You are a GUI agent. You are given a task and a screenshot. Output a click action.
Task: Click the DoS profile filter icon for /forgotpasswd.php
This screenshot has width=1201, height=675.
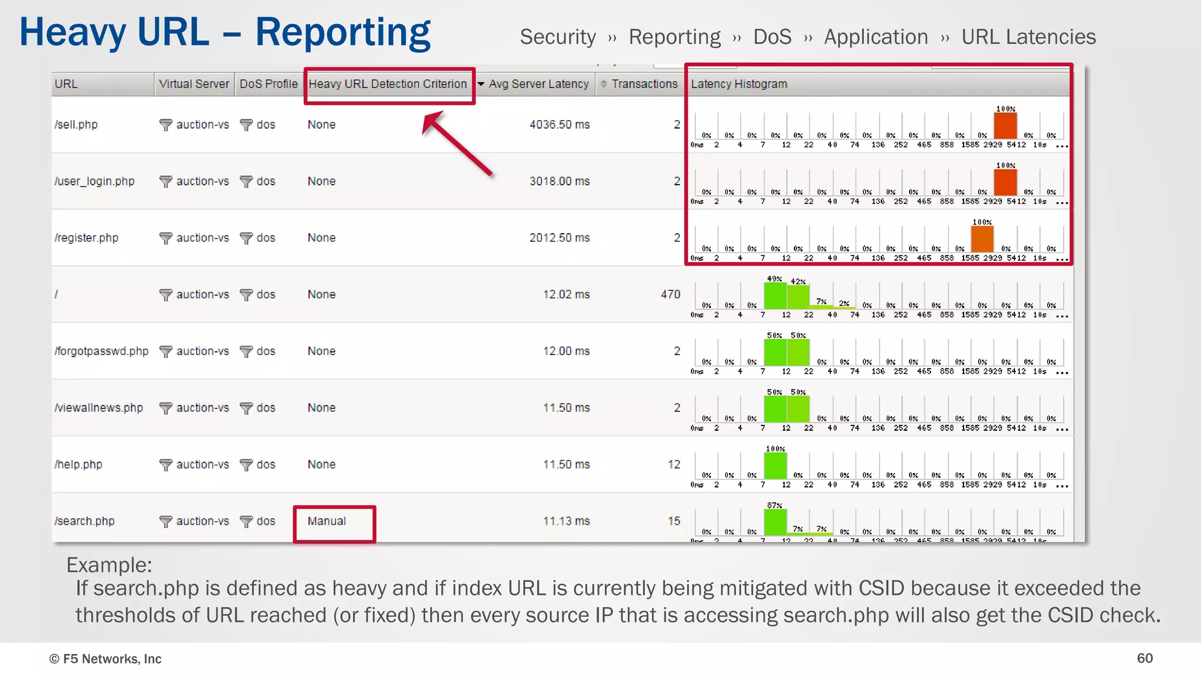pos(246,352)
